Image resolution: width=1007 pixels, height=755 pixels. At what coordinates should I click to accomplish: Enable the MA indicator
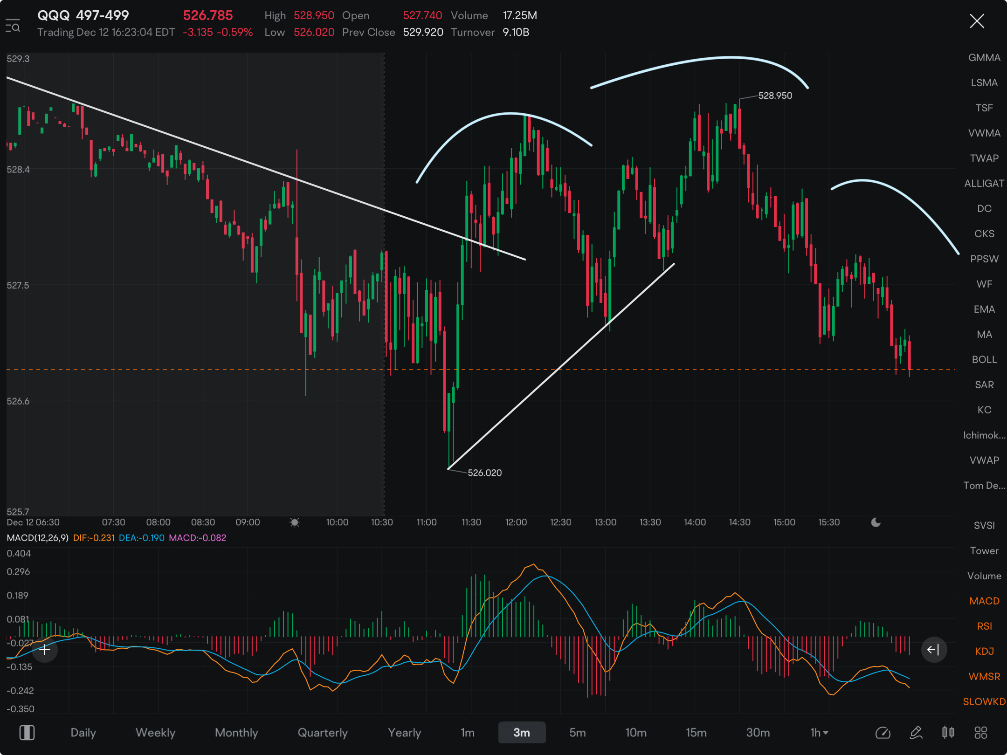point(984,335)
